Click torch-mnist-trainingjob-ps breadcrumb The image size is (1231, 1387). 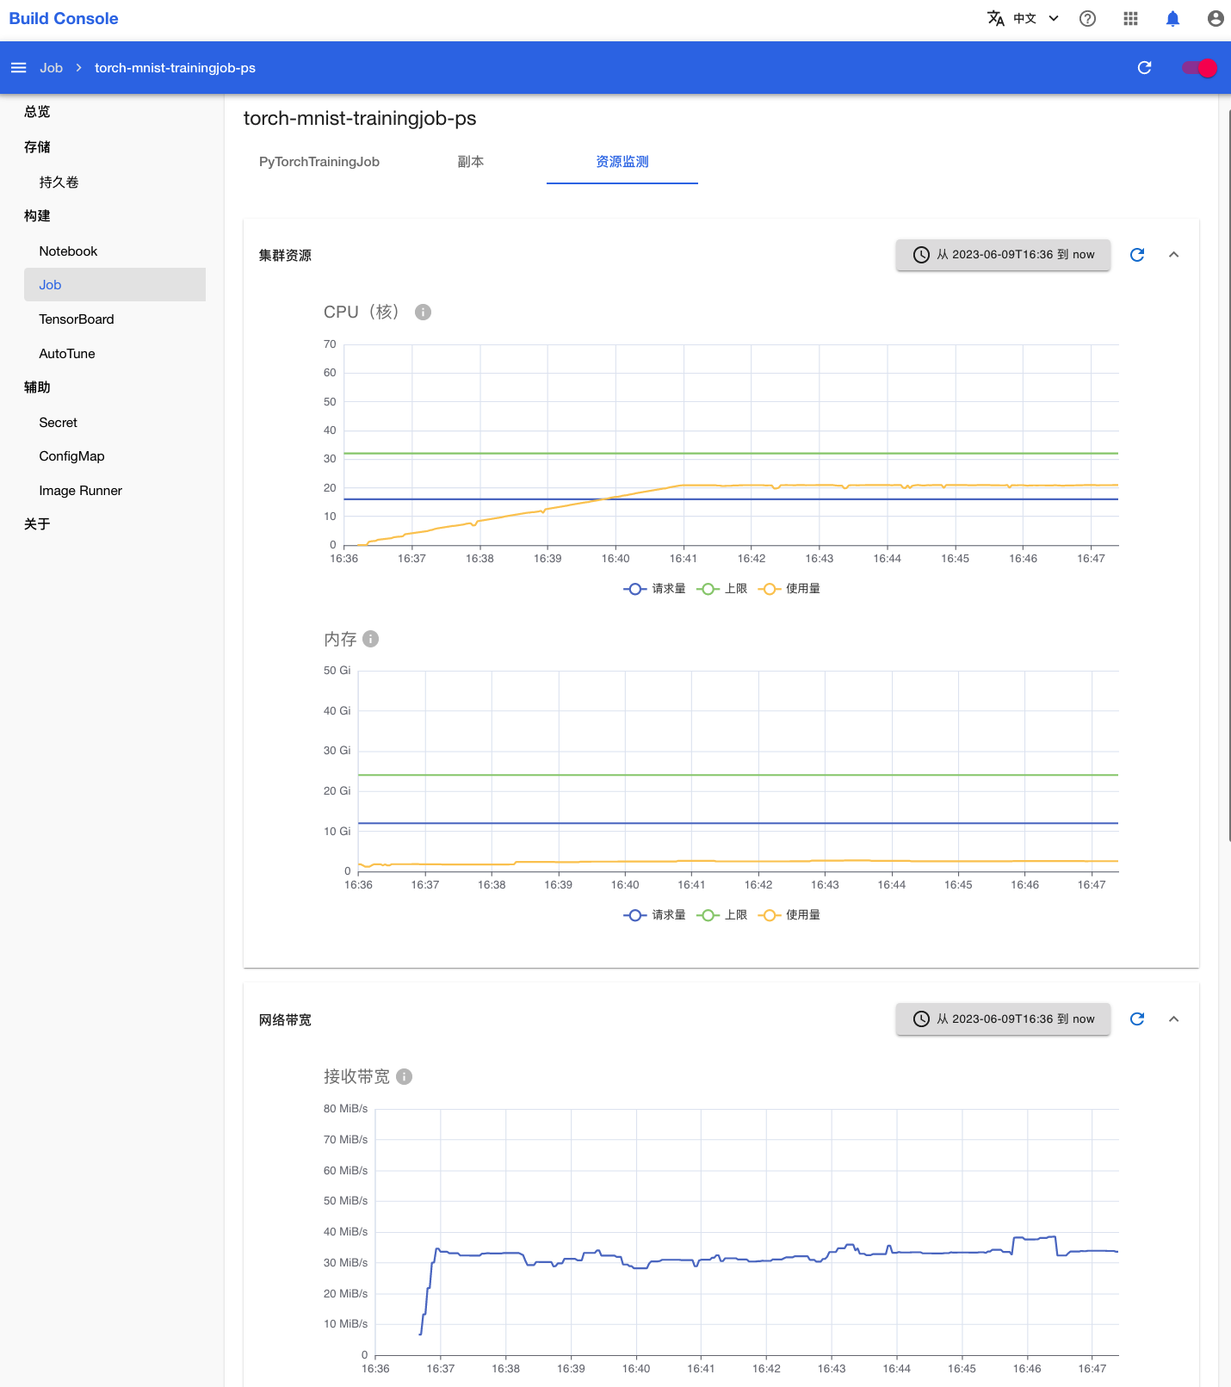pos(175,68)
